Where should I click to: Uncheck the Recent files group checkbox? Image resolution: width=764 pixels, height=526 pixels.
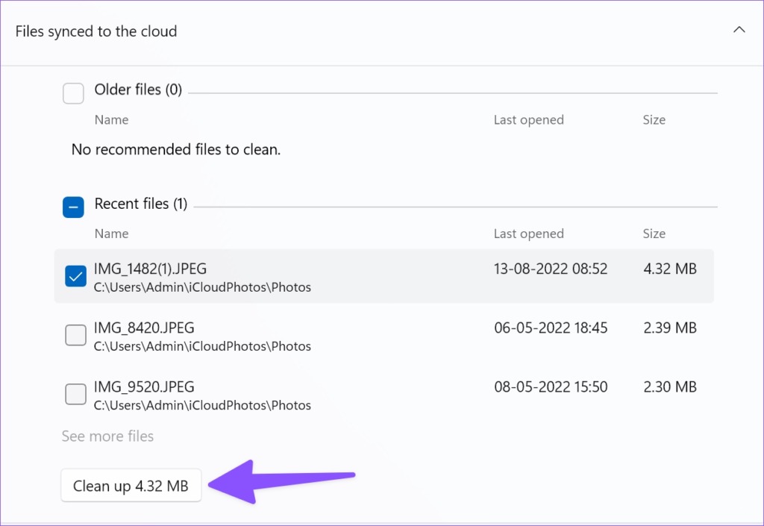pos(72,207)
